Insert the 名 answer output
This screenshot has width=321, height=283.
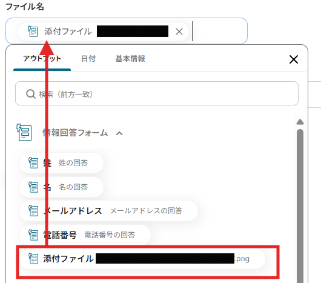tap(61, 187)
